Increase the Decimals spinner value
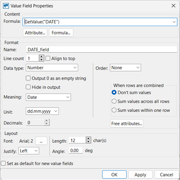Viewport: 180px width, 180px height. (46, 121)
